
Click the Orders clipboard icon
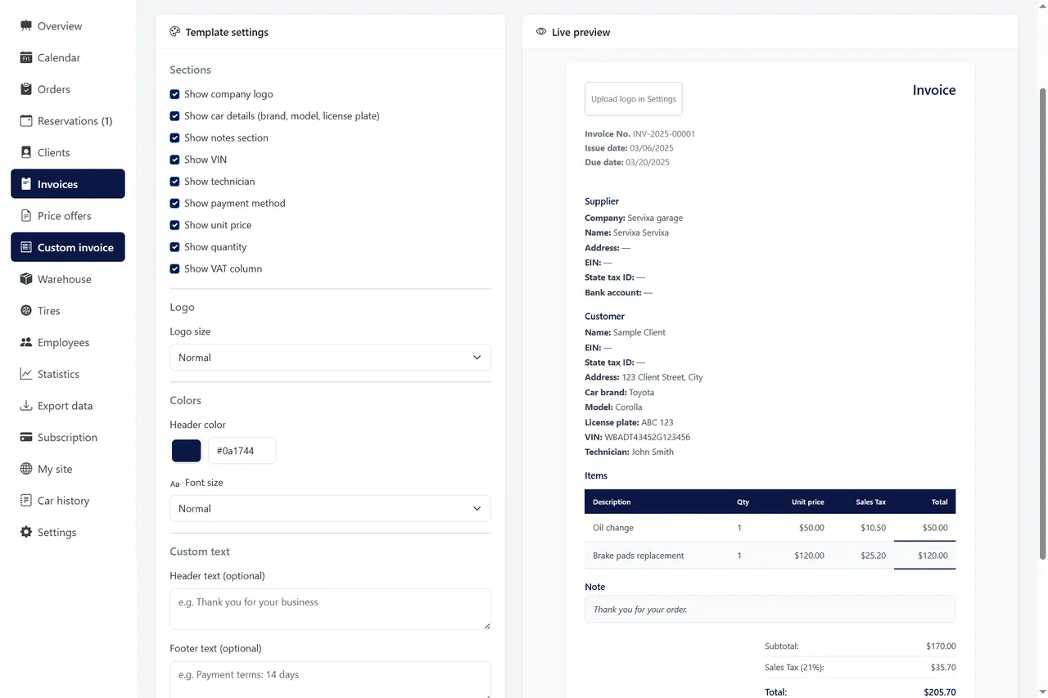[26, 89]
